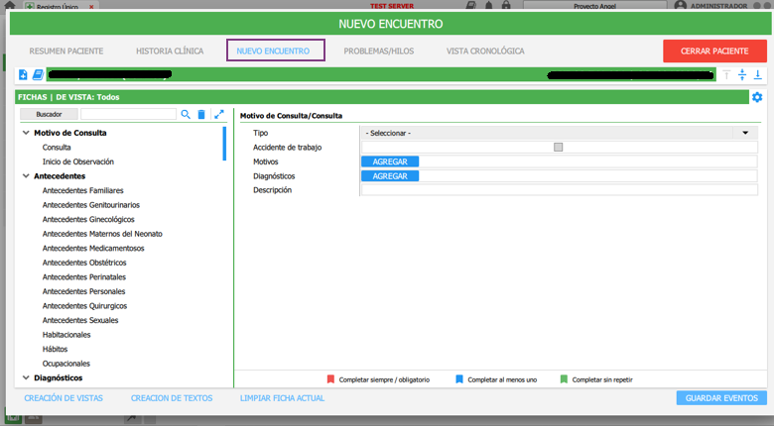Open the Fichas settings gear
Screen dimensions: 774x426
click(x=757, y=97)
